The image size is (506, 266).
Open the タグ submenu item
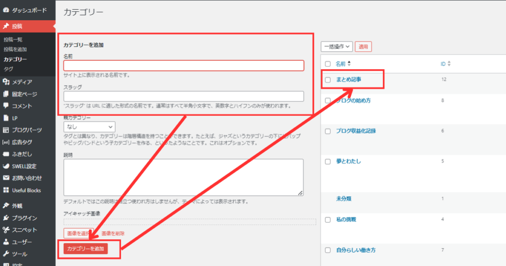pyautogui.click(x=8, y=69)
